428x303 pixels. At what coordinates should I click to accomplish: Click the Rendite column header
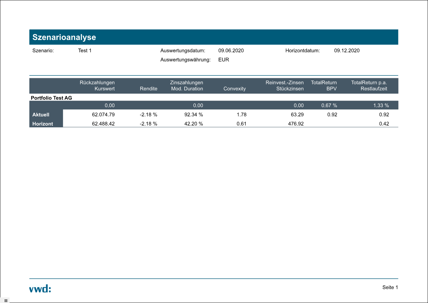[148, 89]
